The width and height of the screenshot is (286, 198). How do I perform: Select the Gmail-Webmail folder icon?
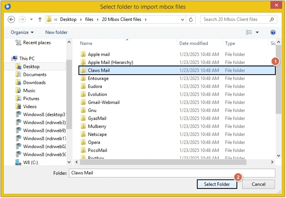(83, 102)
